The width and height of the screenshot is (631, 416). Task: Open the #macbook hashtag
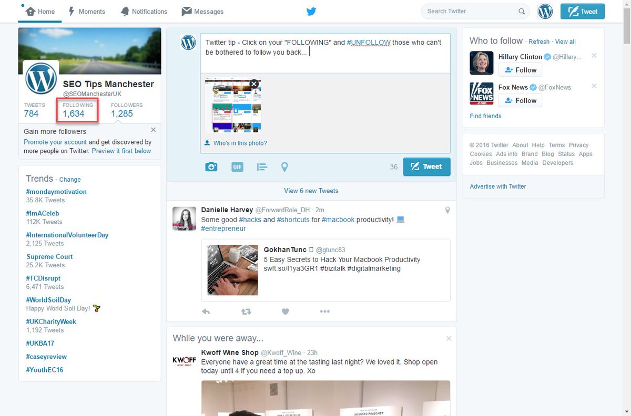(338, 220)
